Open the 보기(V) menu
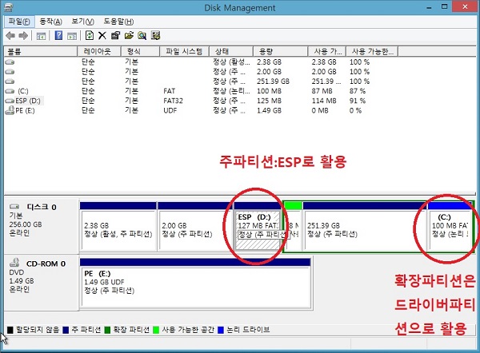The height and width of the screenshot is (353, 480). 82,22
